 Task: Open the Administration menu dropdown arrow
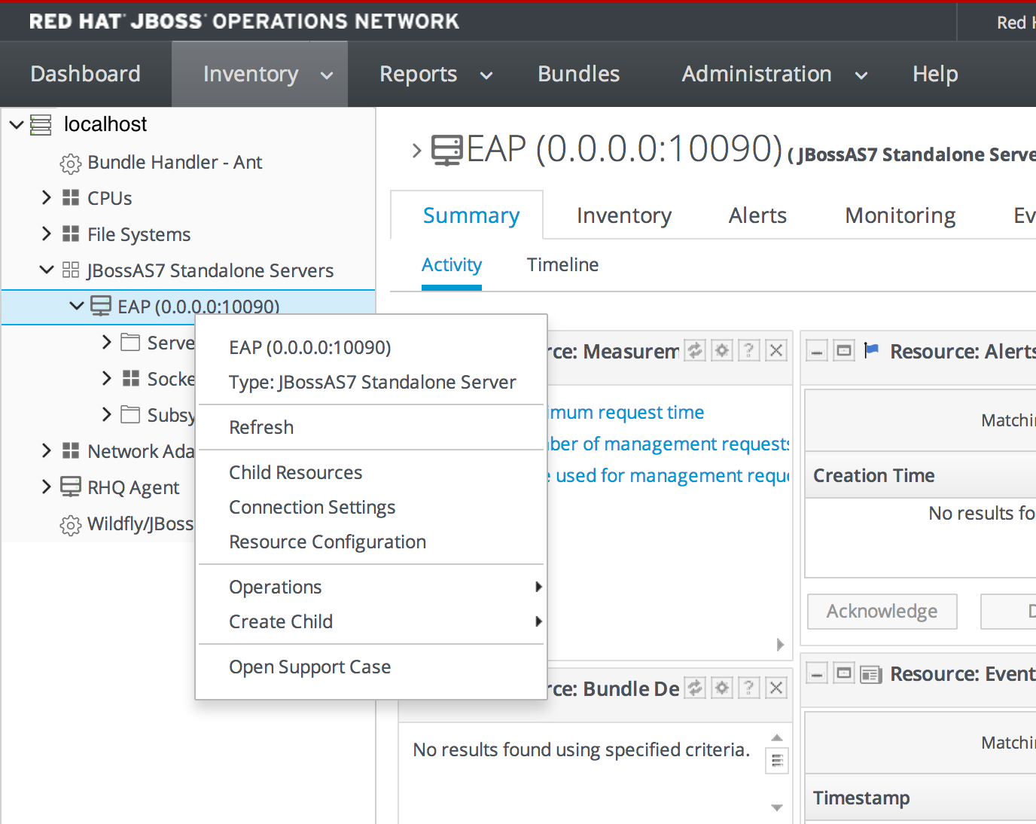coord(861,75)
